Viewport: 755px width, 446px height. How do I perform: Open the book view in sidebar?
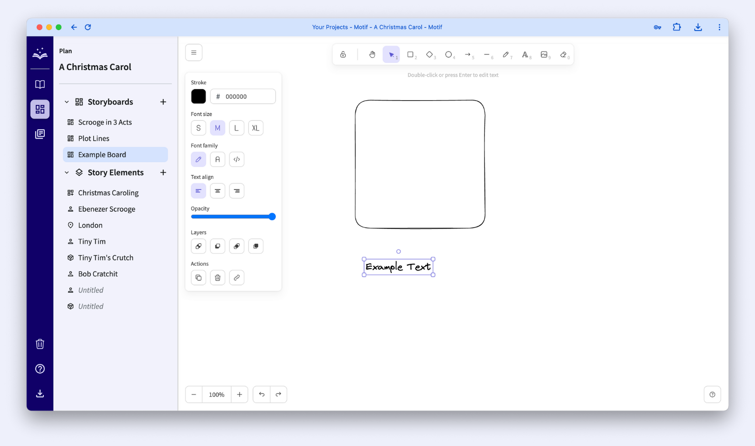40,84
